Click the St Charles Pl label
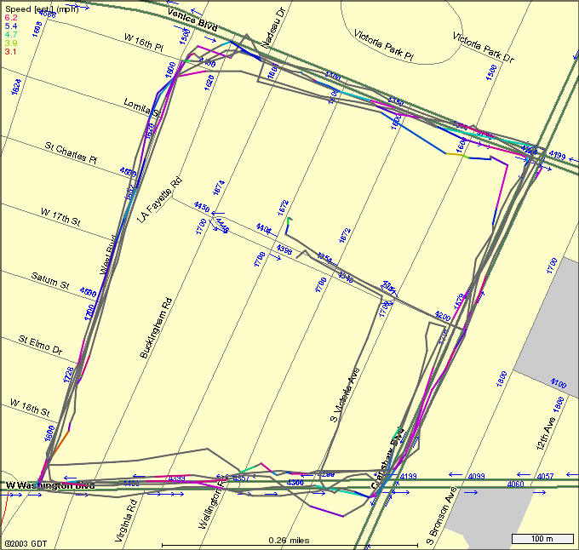The image size is (579, 550). (x=71, y=152)
